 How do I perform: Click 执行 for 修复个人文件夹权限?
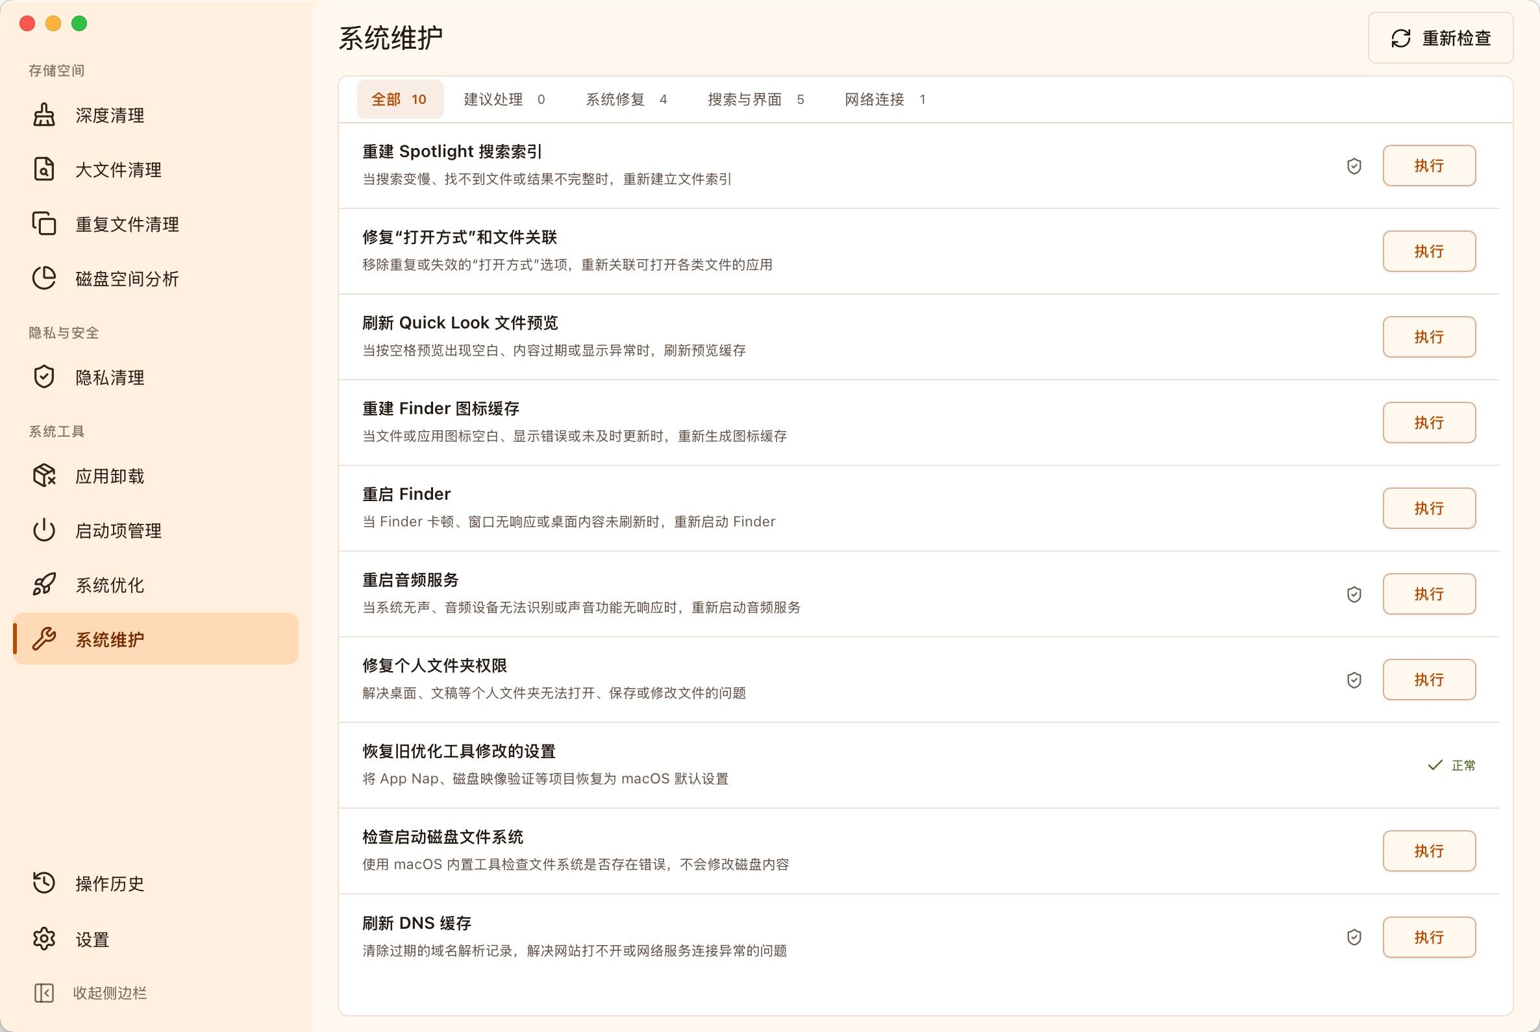[1429, 680]
